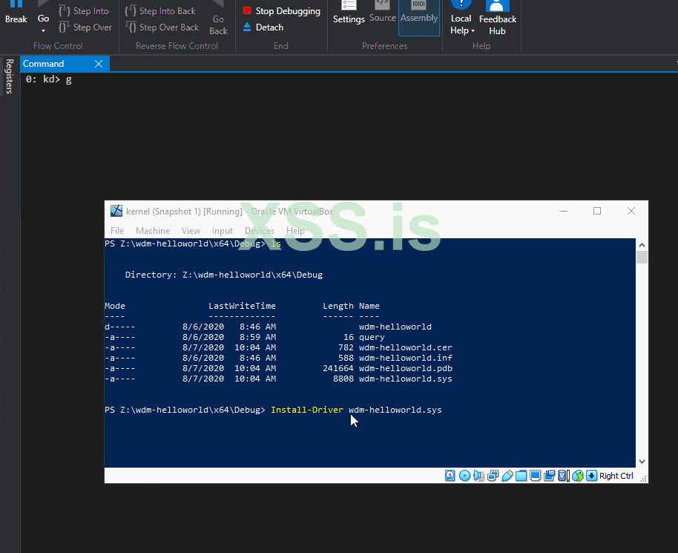Click the Break button in Flow Control
The image size is (678, 553).
pos(16,15)
